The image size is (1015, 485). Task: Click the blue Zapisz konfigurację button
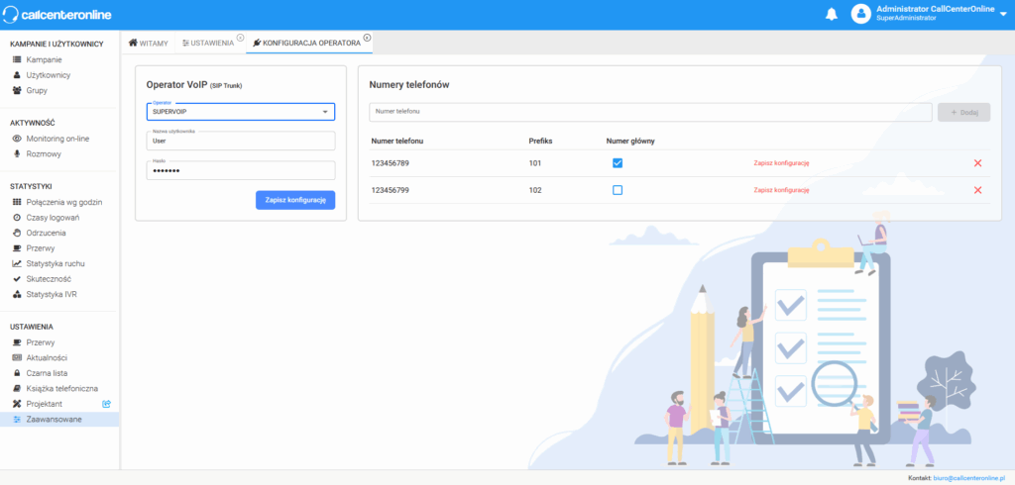[x=295, y=200]
